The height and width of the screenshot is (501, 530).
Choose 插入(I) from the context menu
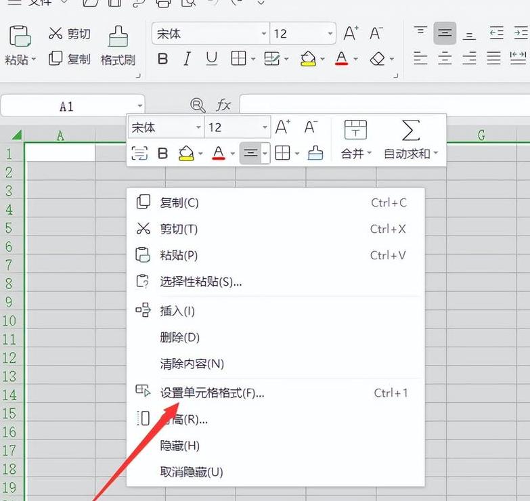click(275, 311)
